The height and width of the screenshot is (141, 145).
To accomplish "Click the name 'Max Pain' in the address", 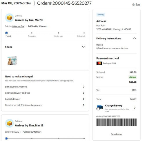I will click(x=101, y=25).
